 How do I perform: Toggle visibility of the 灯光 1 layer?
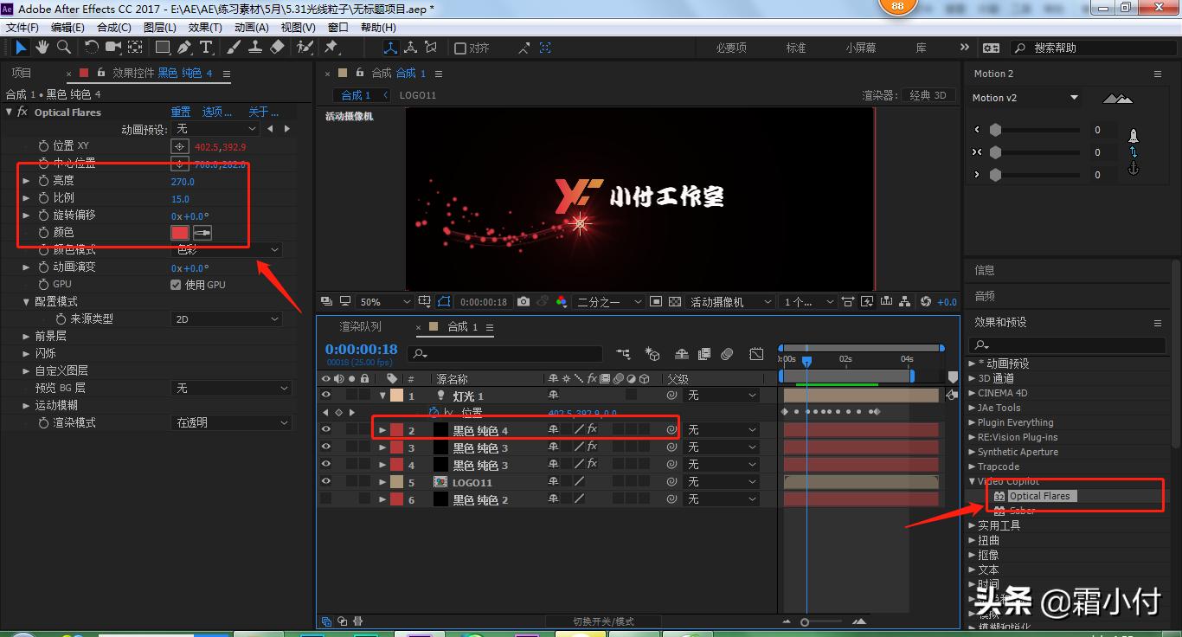326,395
